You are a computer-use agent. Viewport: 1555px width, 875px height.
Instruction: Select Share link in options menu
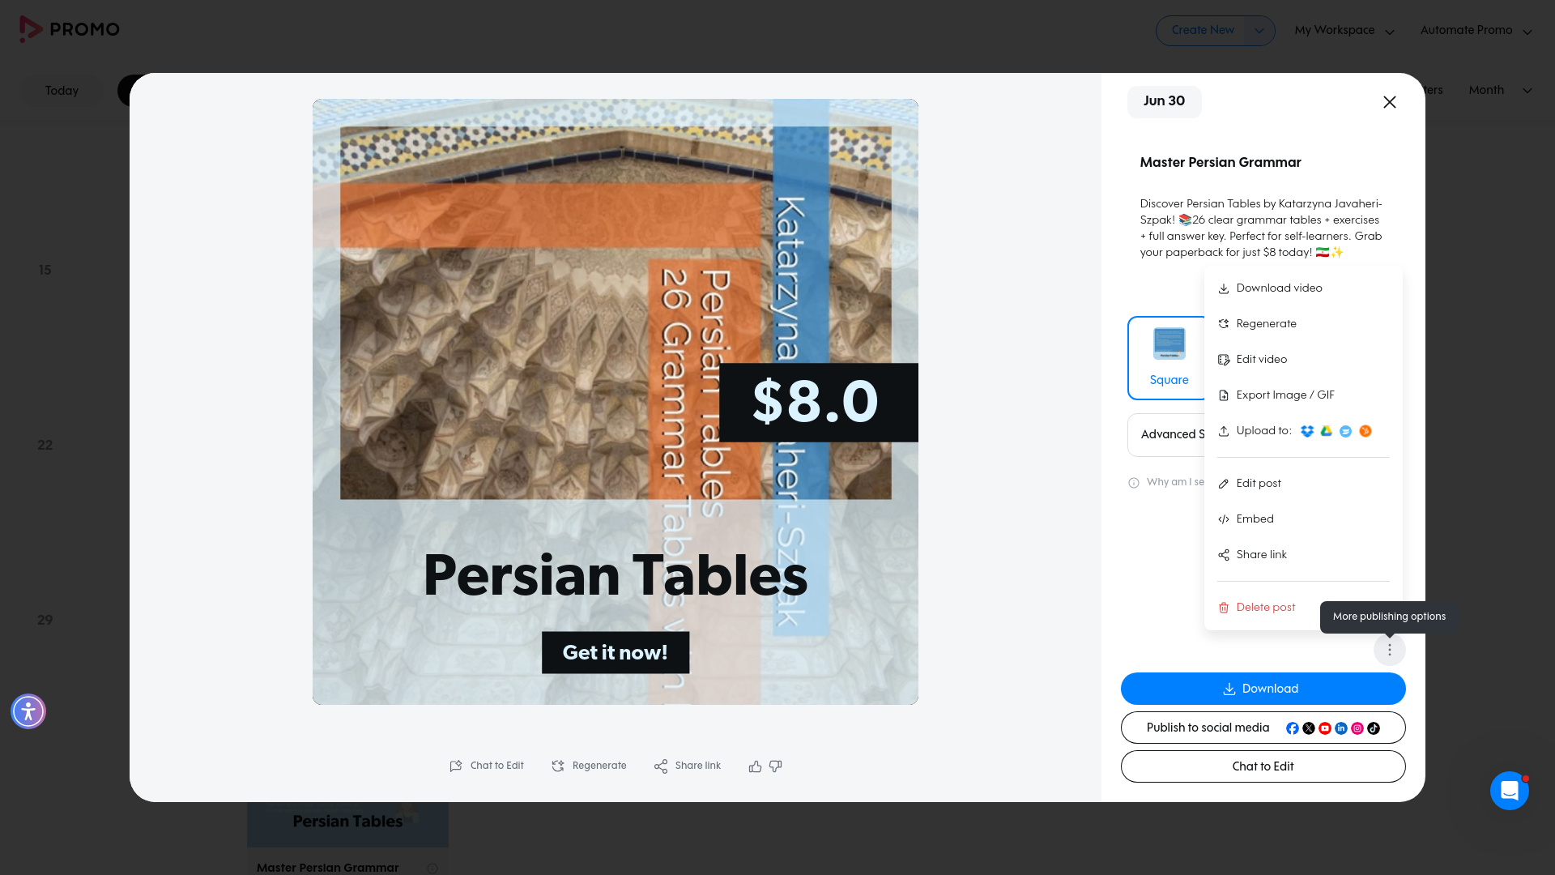pyautogui.click(x=1303, y=555)
